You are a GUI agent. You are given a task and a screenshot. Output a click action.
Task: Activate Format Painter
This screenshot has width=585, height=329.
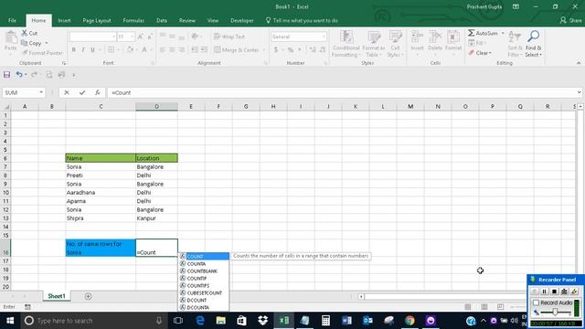pos(42,53)
